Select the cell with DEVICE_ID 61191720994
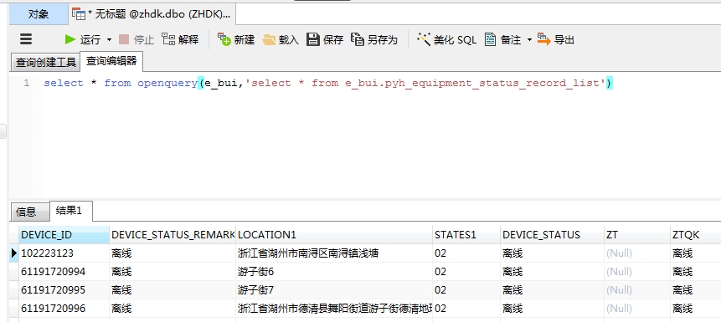This screenshot has height=322, width=721. pyautogui.click(x=64, y=272)
